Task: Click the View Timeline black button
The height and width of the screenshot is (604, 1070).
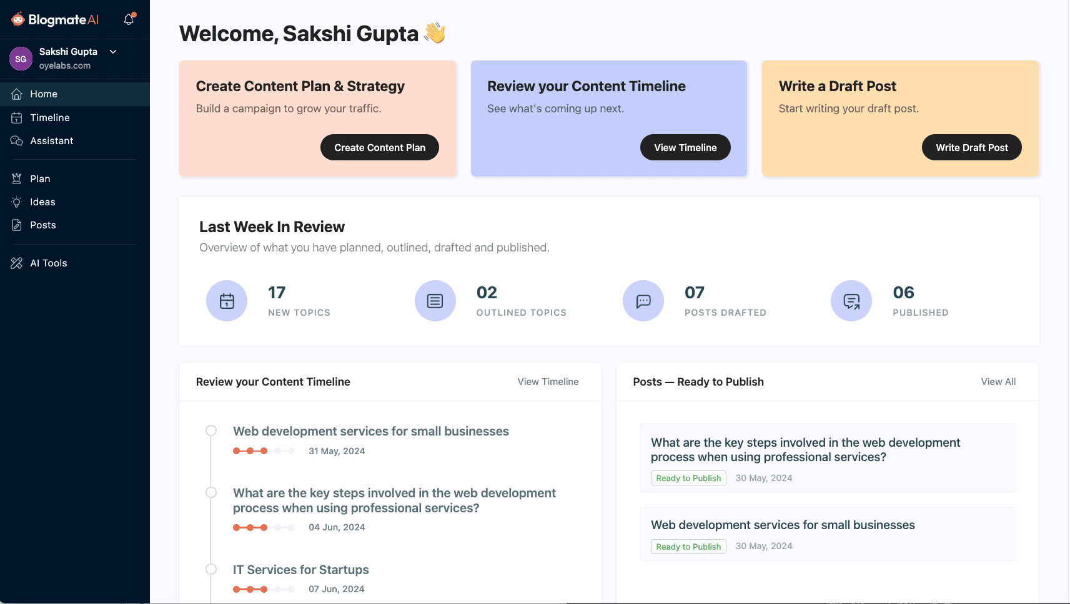Action: point(685,147)
